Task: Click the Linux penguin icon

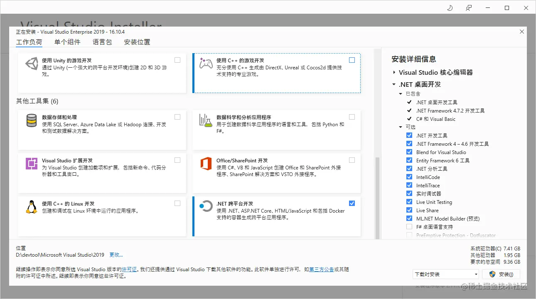Action: pyautogui.click(x=32, y=207)
